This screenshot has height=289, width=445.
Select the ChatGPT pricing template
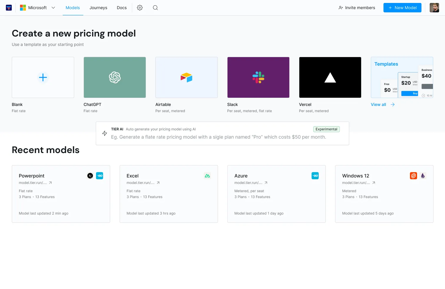pyautogui.click(x=114, y=77)
